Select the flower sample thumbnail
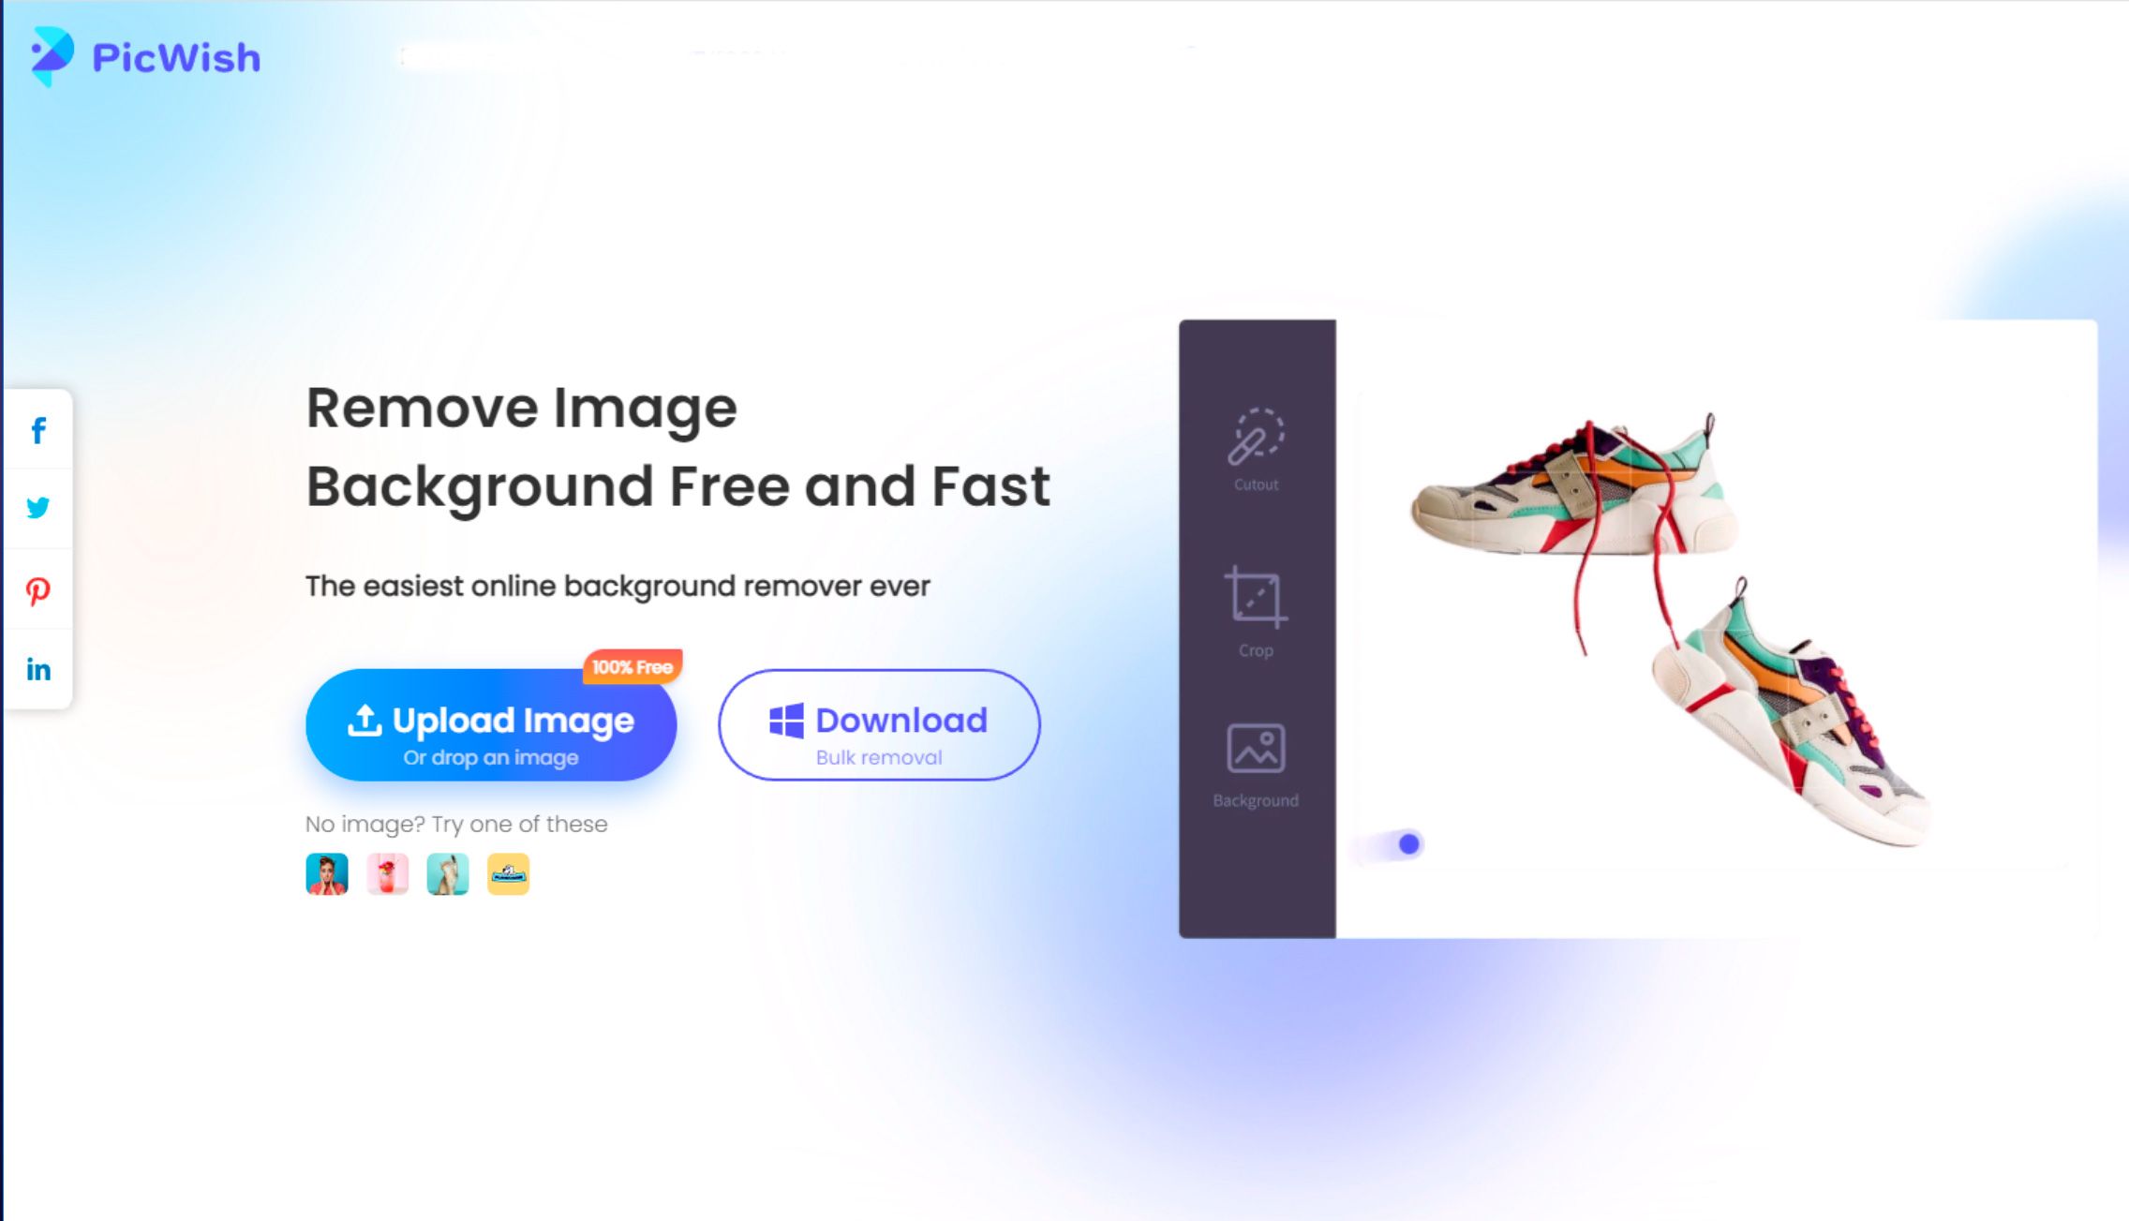Screen dimensions: 2129x1221 point(386,873)
